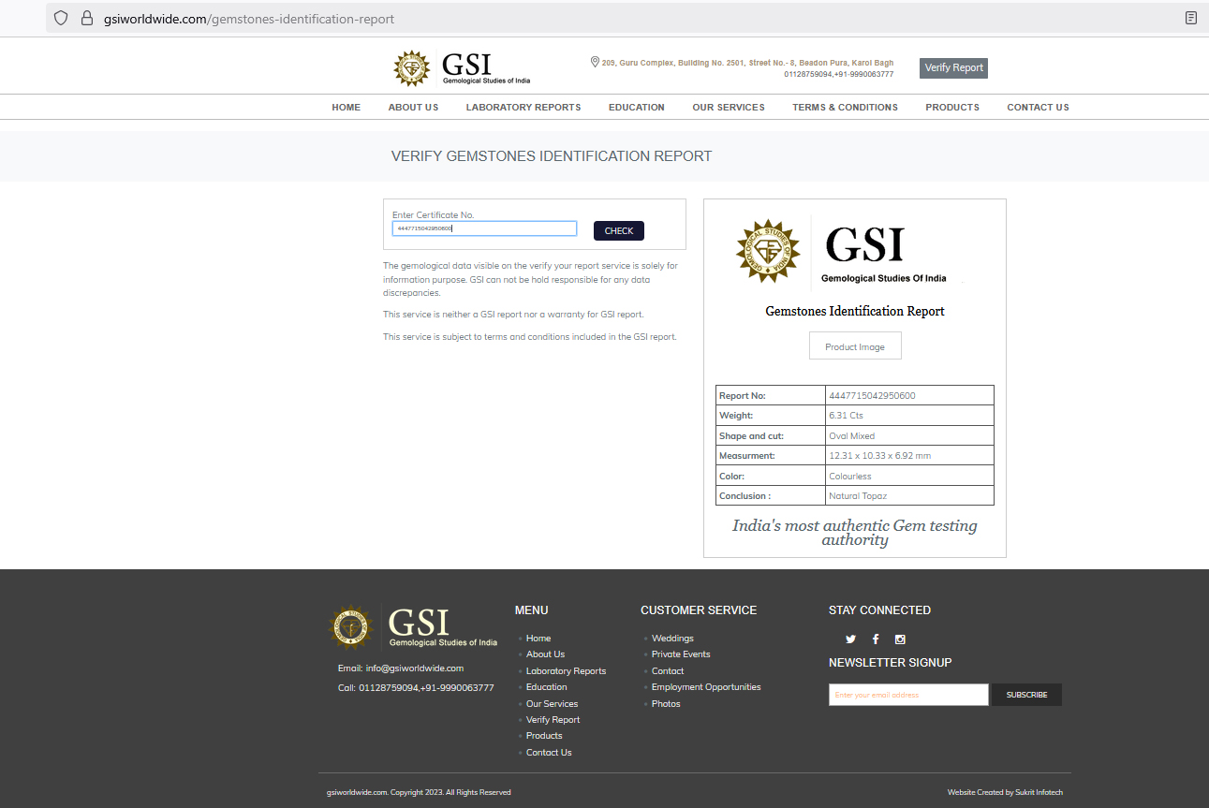Image resolution: width=1209 pixels, height=808 pixels.
Task: Click the Shape and cut: label
Action: [x=751, y=436]
